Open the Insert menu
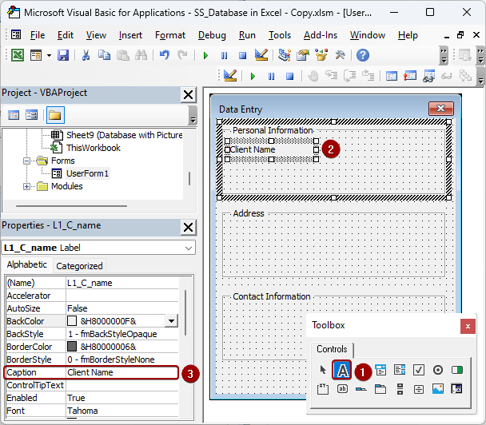The height and width of the screenshot is (425, 486). coord(130,35)
